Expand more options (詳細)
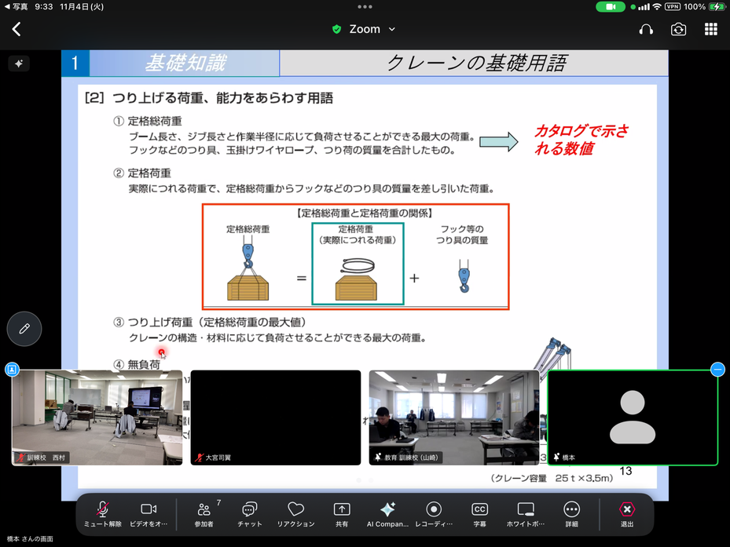 click(x=571, y=514)
